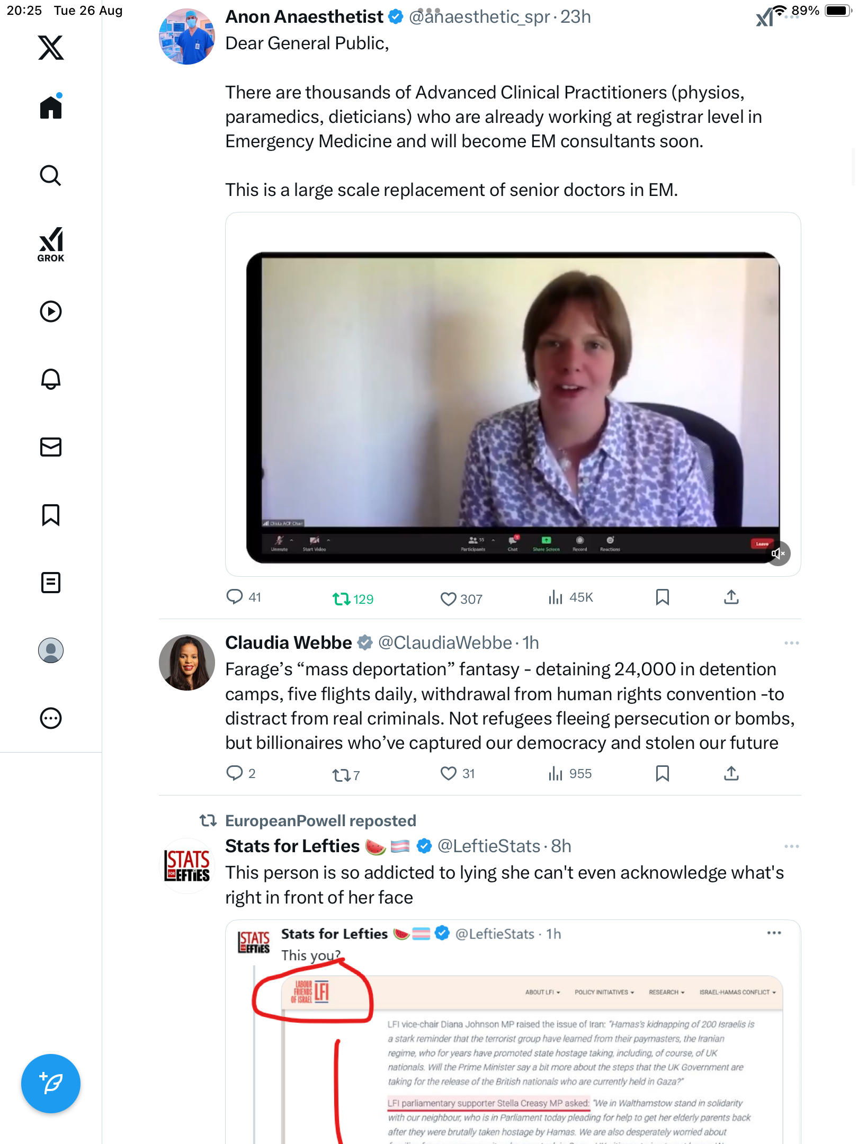
Task: Bookmark the Anon Anaesthetist post
Action: pyautogui.click(x=663, y=597)
